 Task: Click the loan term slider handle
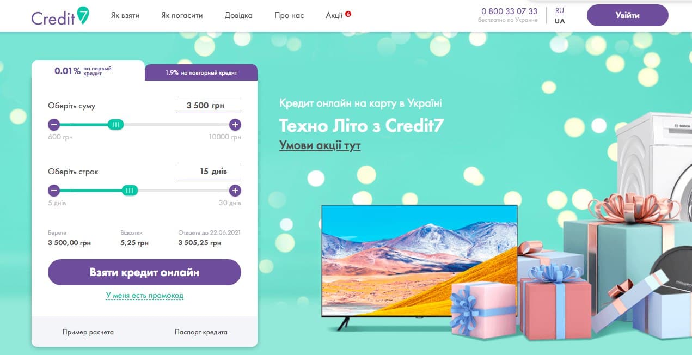(x=129, y=191)
